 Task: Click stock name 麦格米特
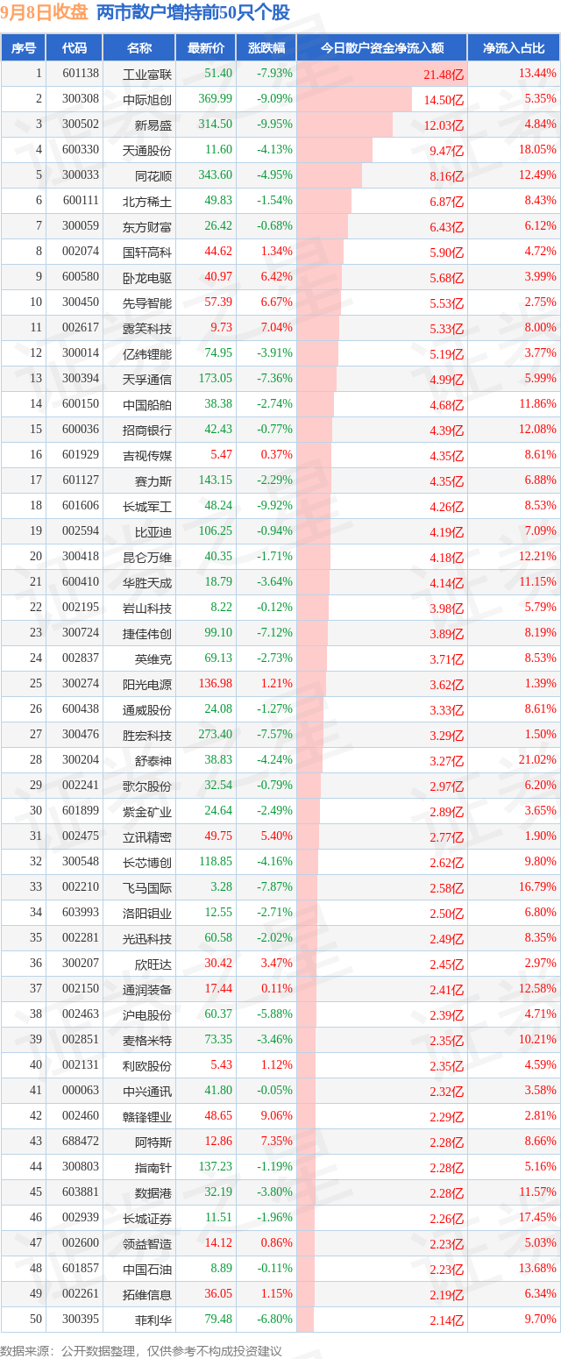pyautogui.click(x=147, y=1040)
